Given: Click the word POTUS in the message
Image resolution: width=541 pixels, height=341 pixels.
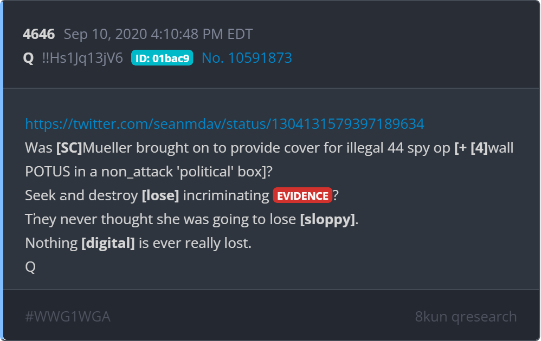Looking at the screenshot, I should click(48, 172).
